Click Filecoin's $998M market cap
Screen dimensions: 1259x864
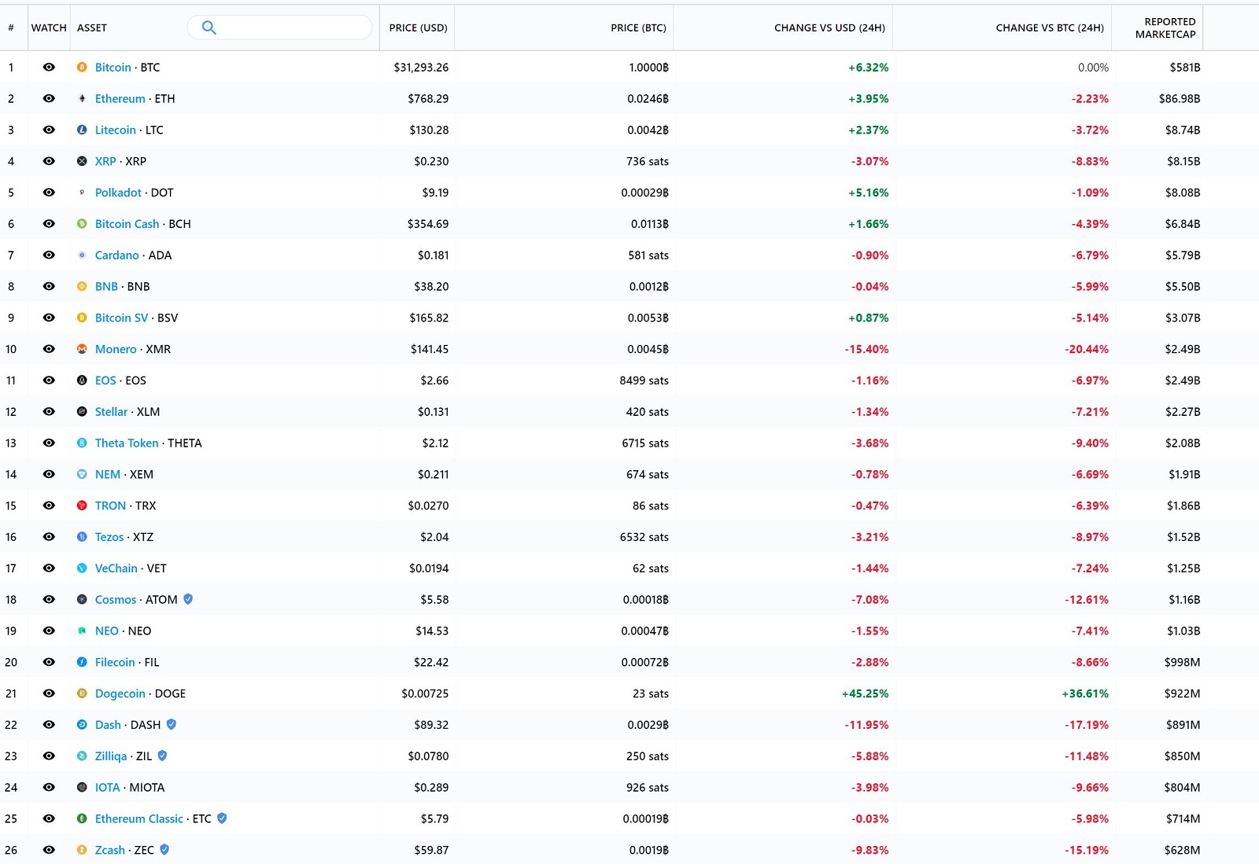(x=1183, y=662)
